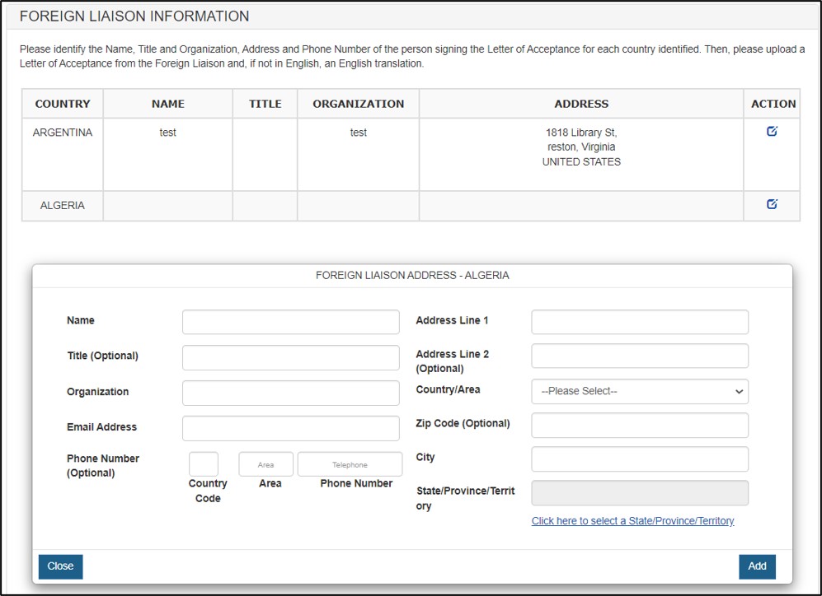Click the Name input field
Image resolution: width=822 pixels, height=596 pixels.
(x=290, y=322)
